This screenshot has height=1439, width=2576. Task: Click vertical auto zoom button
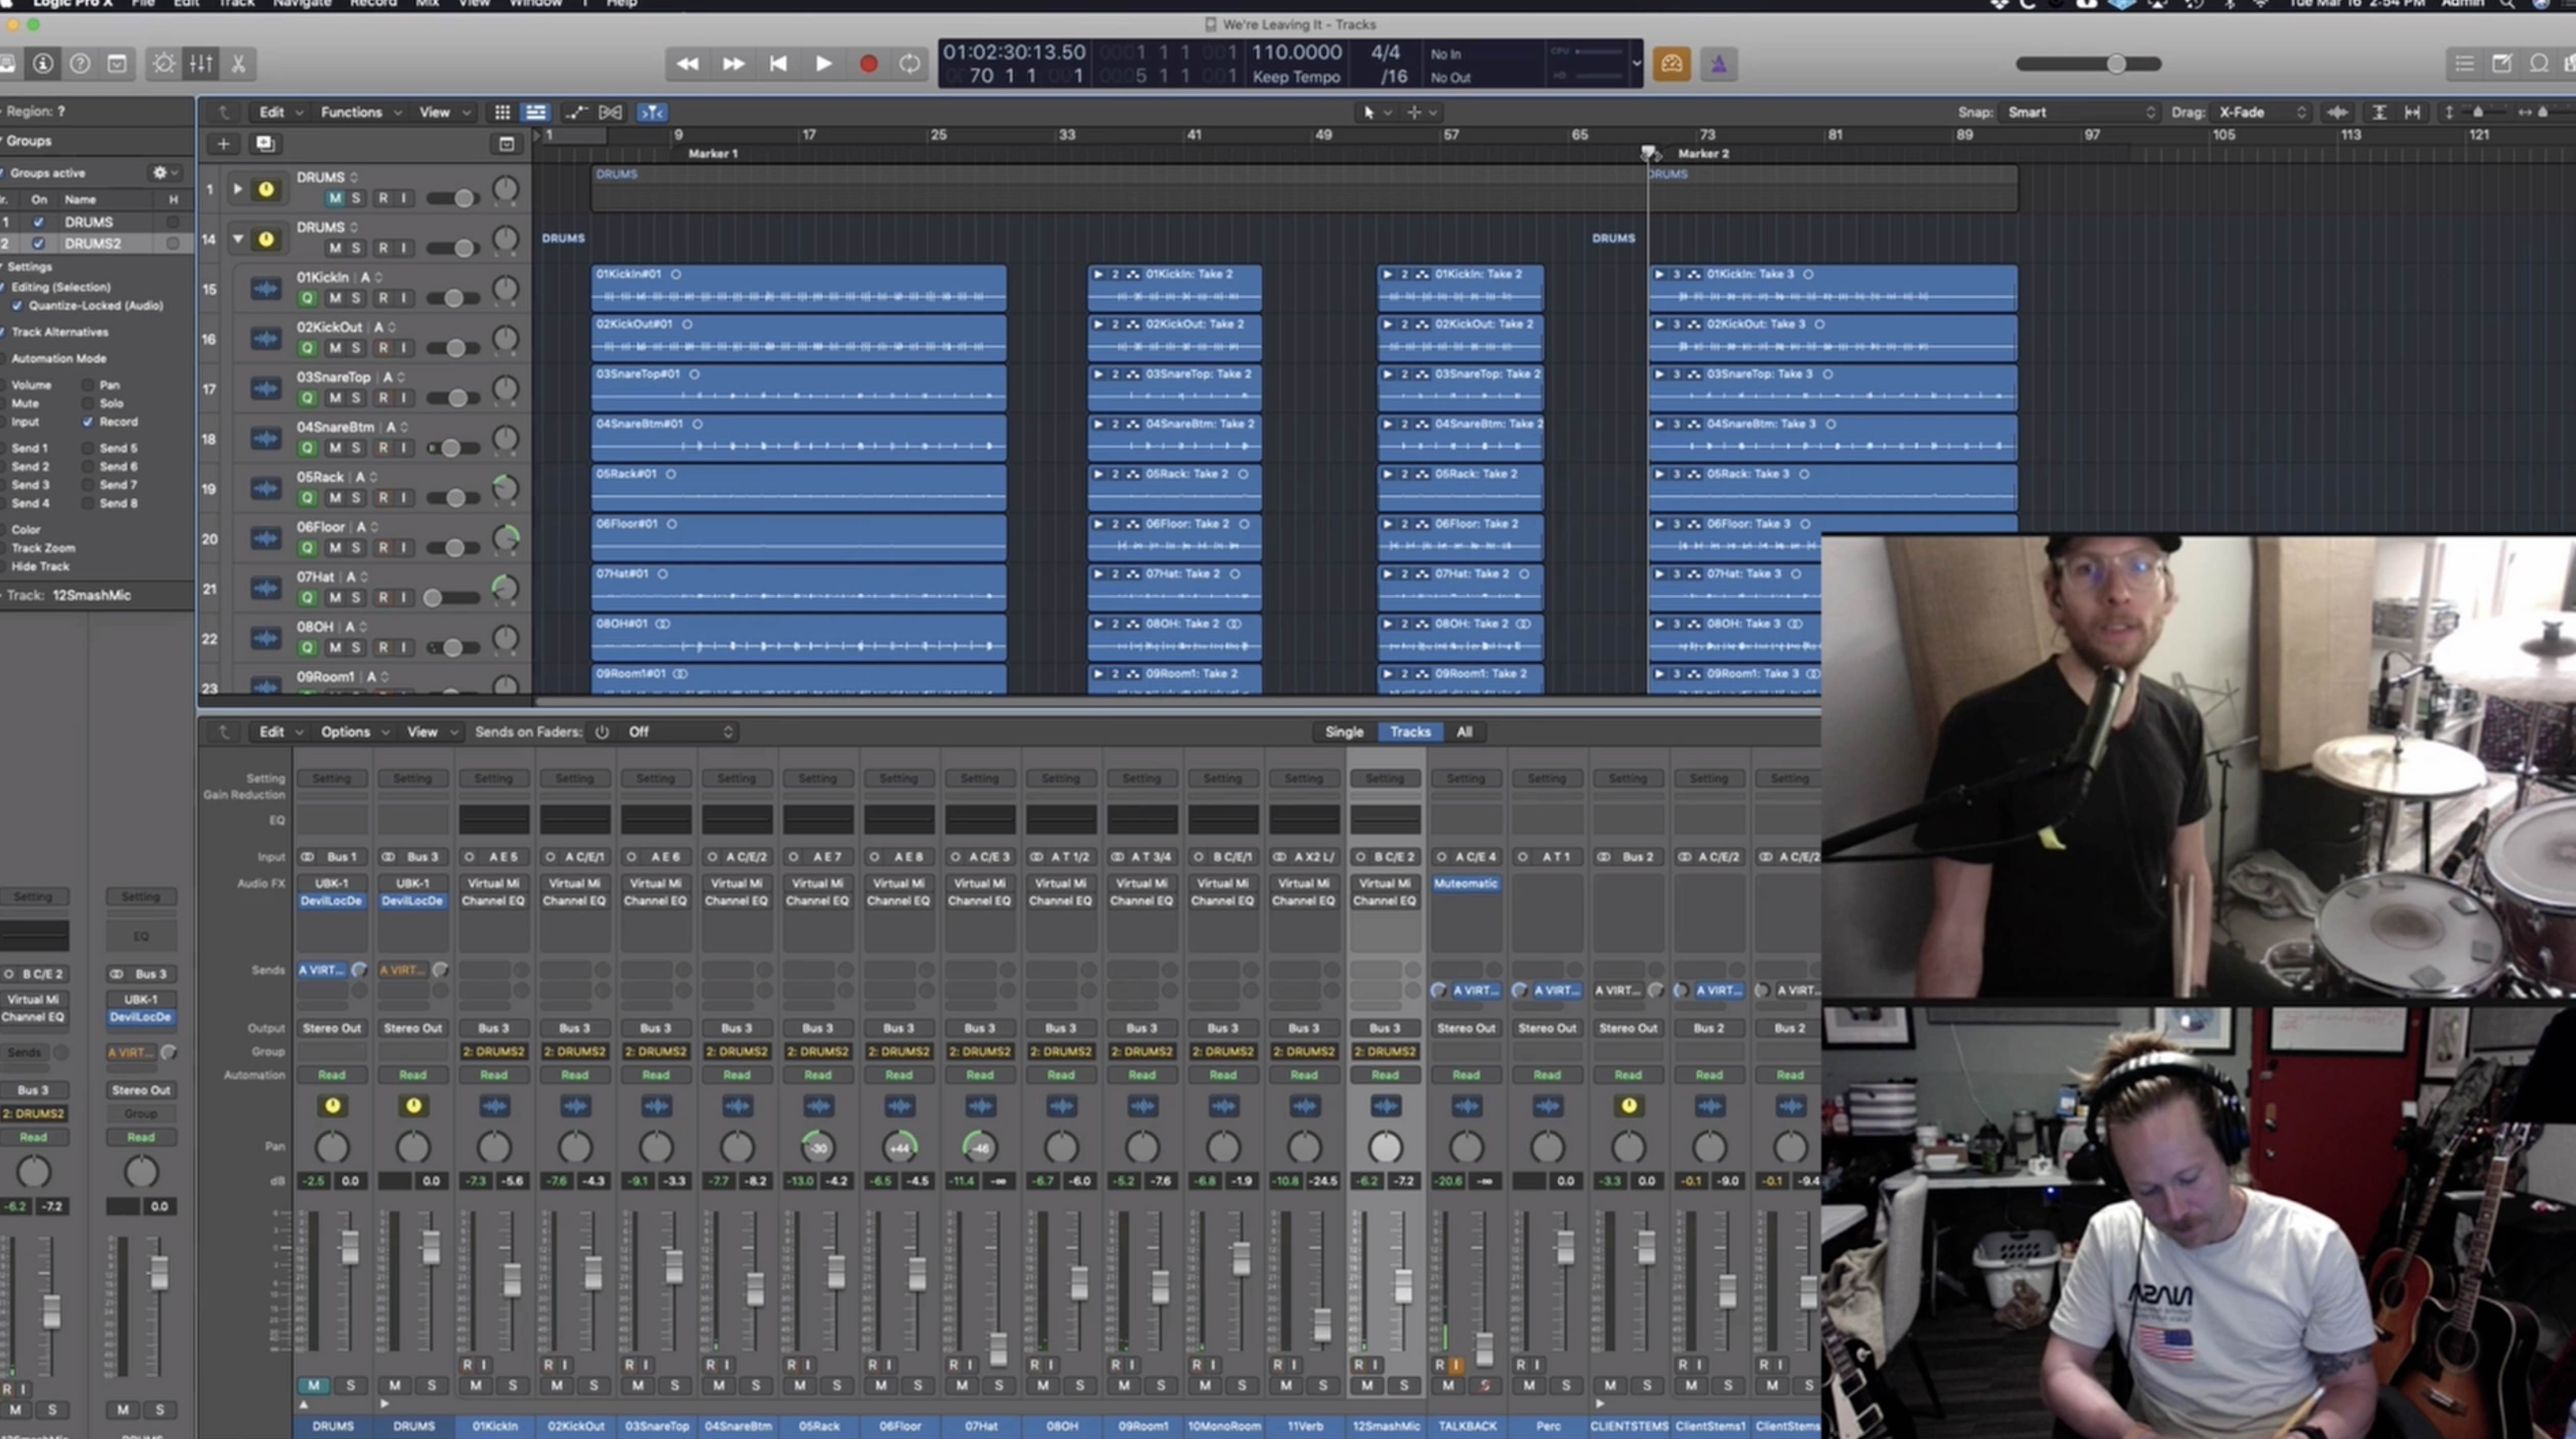(2380, 112)
